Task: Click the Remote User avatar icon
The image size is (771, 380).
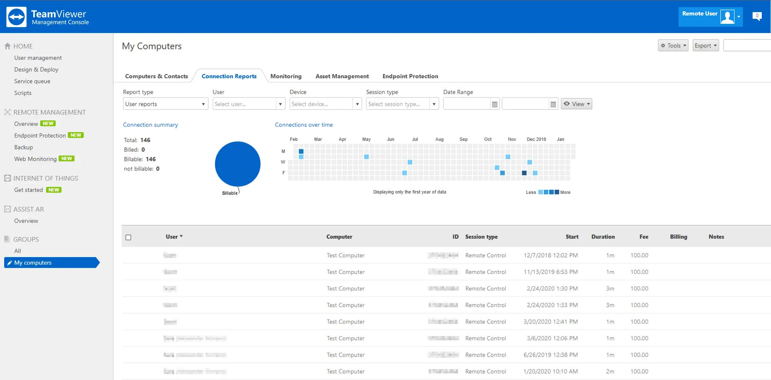Action: [727, 17]
